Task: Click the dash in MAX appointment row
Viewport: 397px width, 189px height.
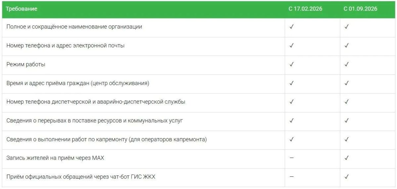Action: pos(291,158)
